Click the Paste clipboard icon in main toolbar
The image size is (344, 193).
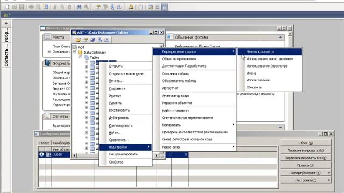click(x=69, y=7)
